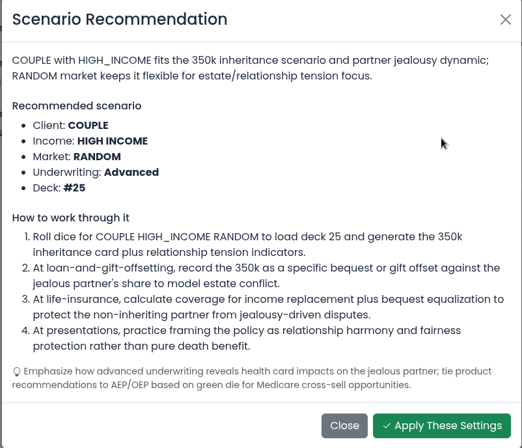This screenshot has height=448, width=522.
Task: Apply These Settings for the scenario
Action: coord(442,426)
